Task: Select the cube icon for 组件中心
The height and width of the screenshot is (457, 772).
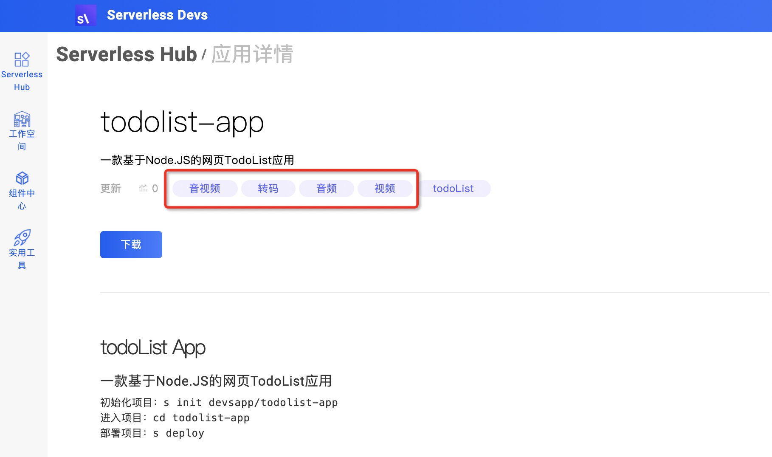Action: pyautogui.click(x=22, y=179)
